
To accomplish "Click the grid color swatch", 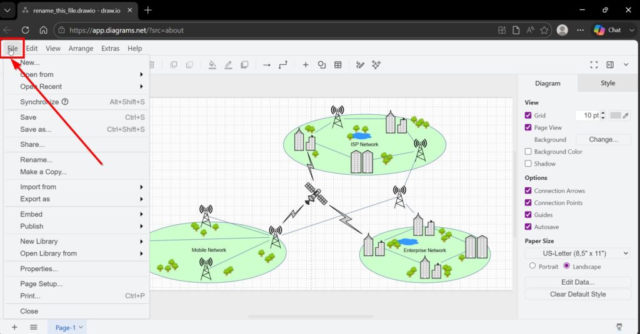I will [615, 115].
